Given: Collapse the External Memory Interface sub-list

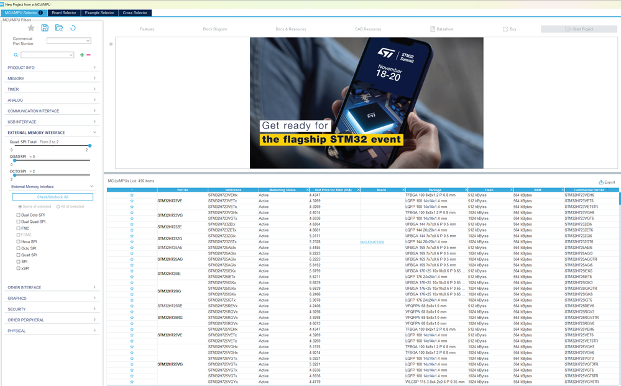Looking at the screenshot, I should [52, 187].
